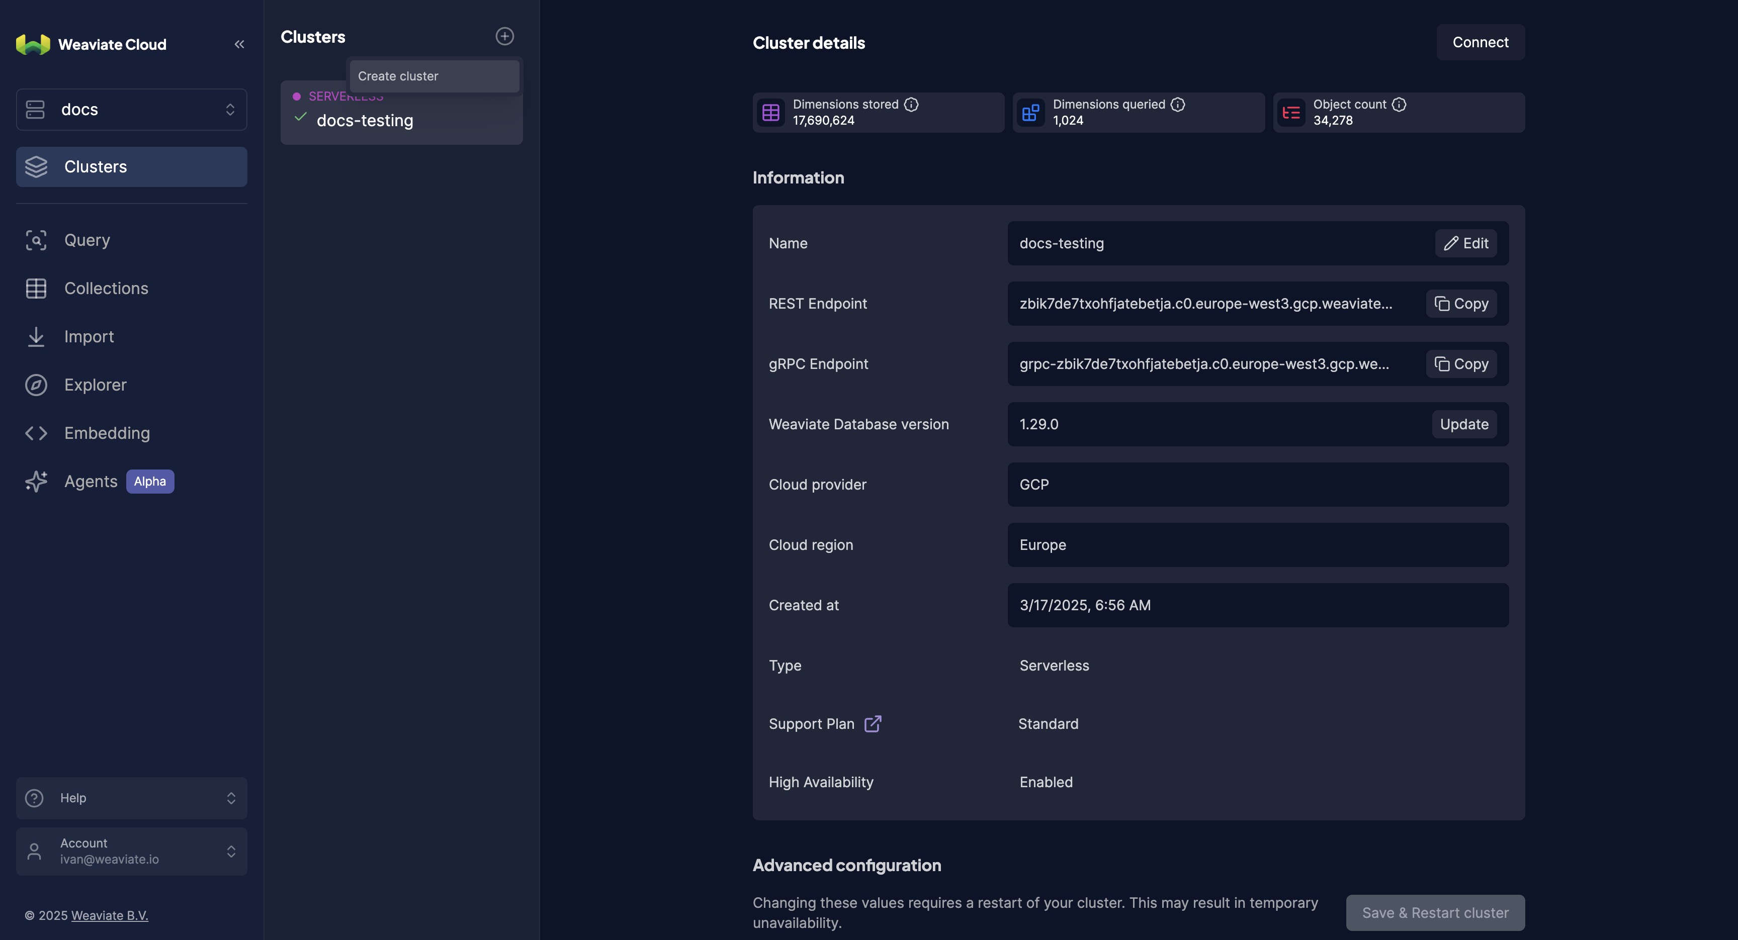Click the Import download arrow icon
Image resolution: width=1738 pixels, height=940 pixels.
36,336
